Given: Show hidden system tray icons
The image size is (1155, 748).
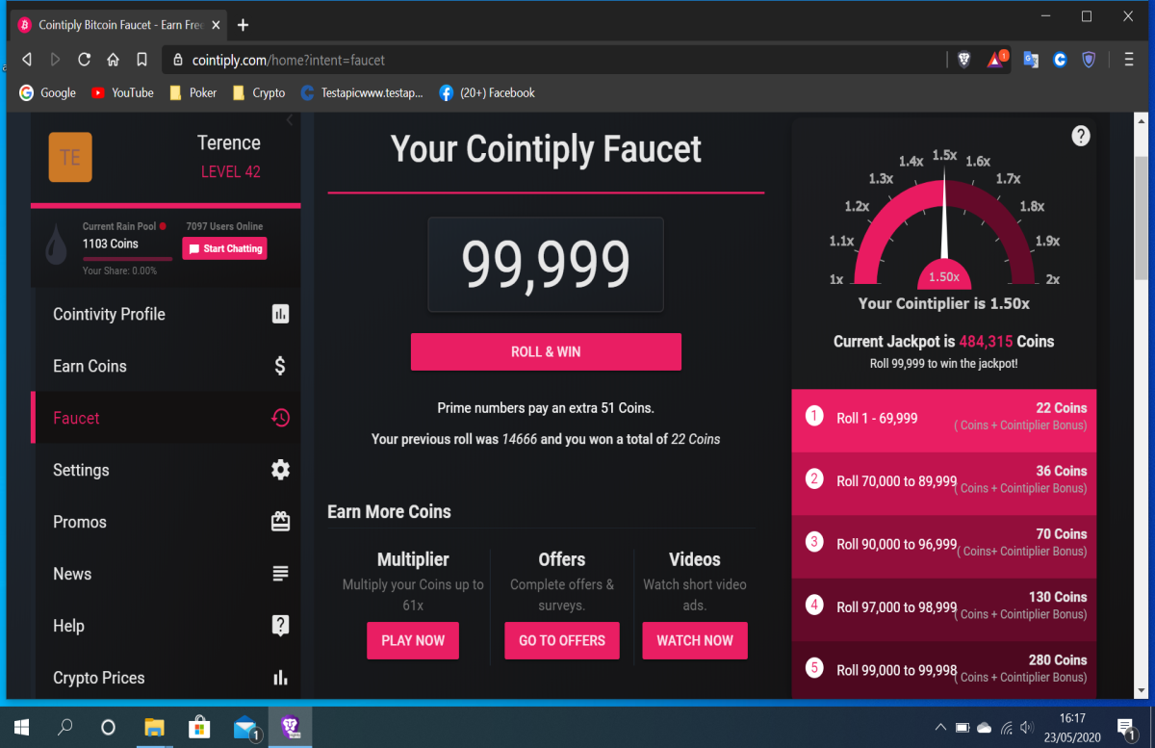Looking at the screenshot, I should (940, 727).
